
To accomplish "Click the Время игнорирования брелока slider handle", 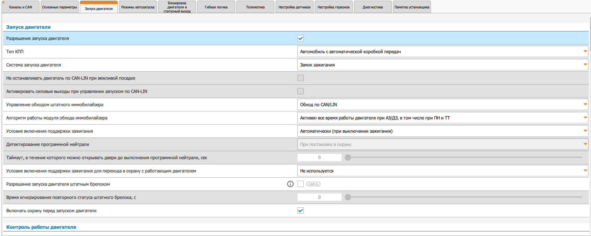I will (348, 197).
